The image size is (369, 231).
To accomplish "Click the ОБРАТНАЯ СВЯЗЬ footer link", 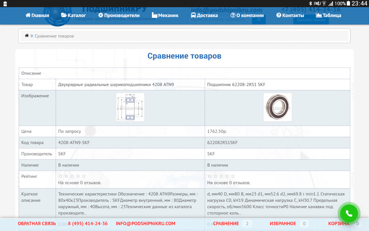I will [x=37, y=223].
